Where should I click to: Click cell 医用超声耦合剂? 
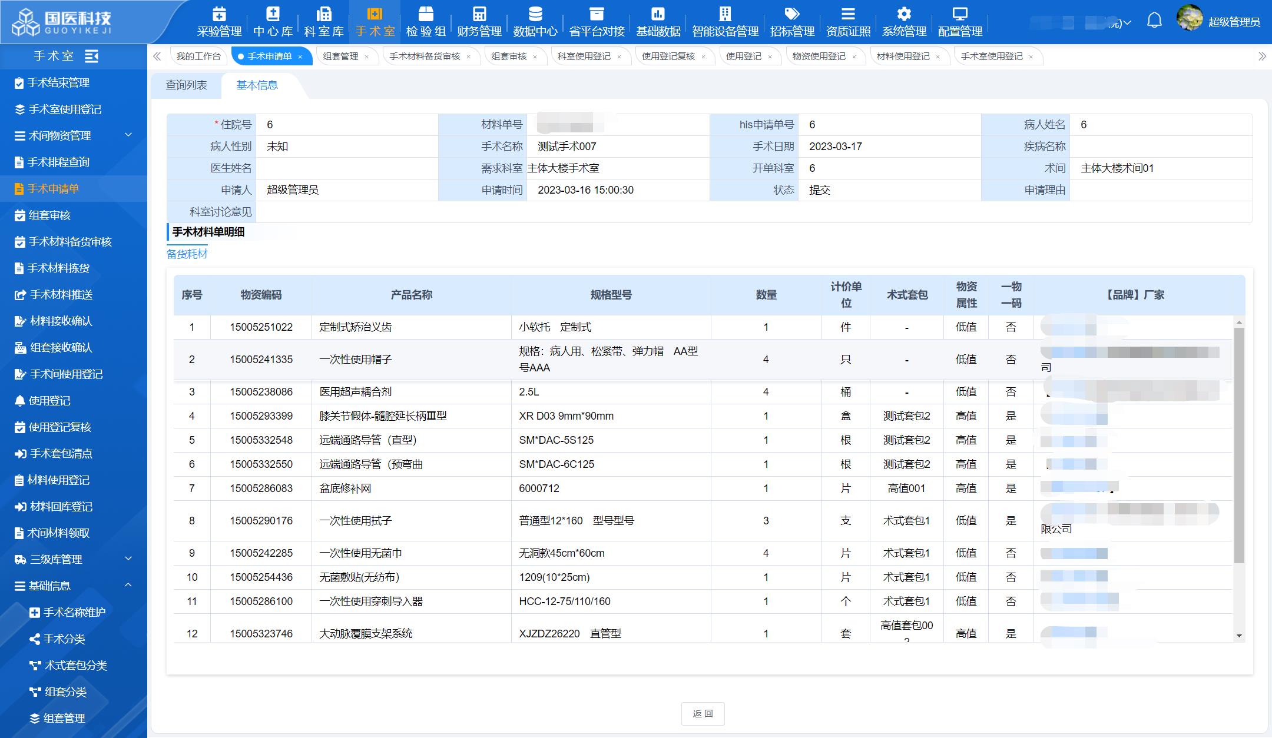pyautogui.click(x=411, y=392)
